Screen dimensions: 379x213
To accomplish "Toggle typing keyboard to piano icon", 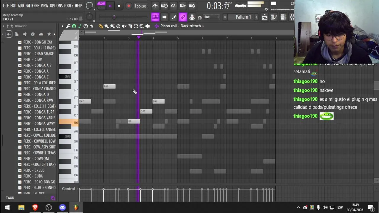I will [155, 17].
